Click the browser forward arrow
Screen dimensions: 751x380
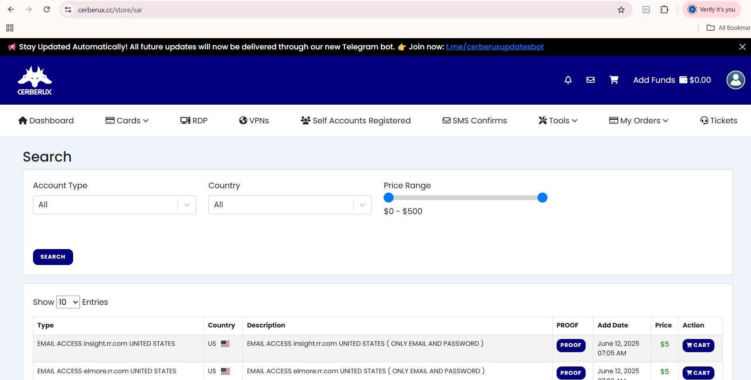coord(29,10)
